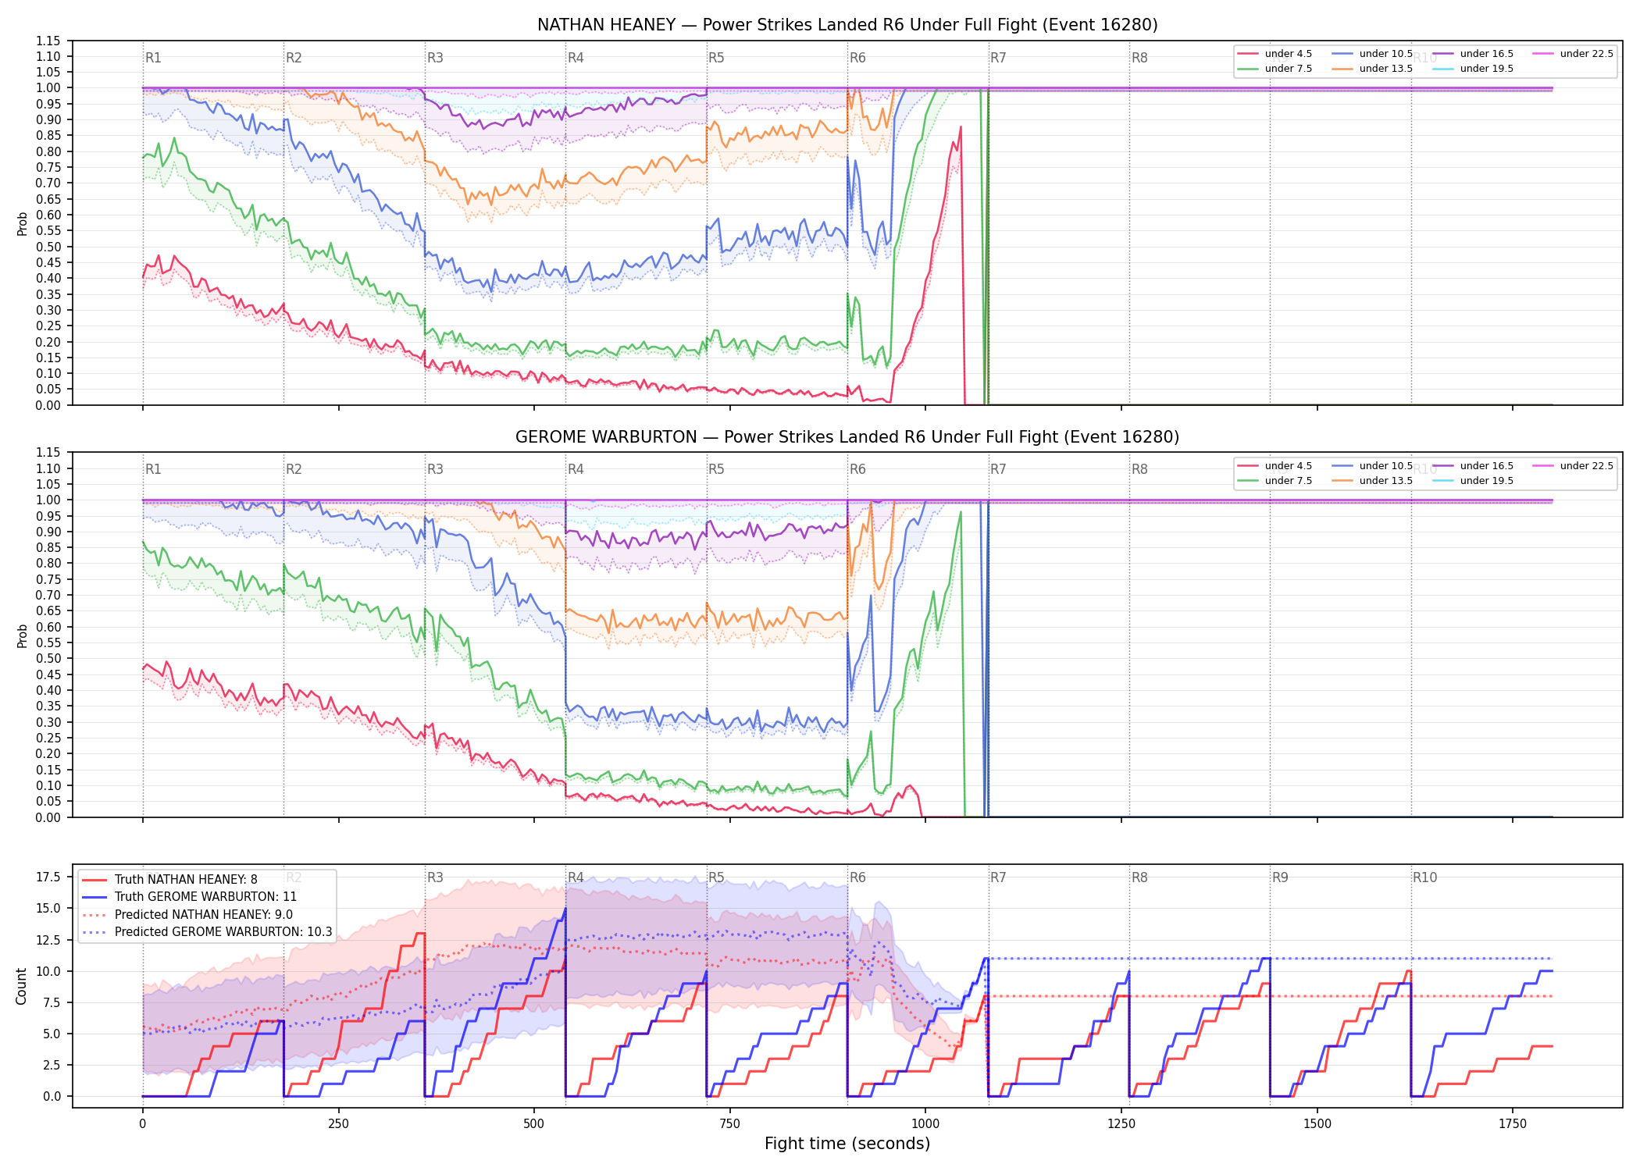Click x-axis tick label 500
Screen dimensions: 1640x1171
click(534, 1124)
